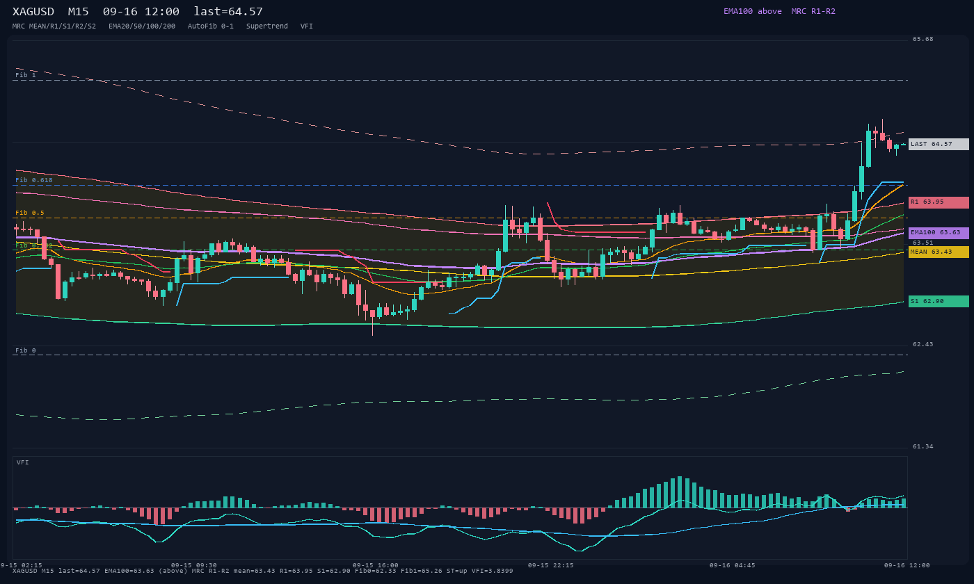Click the 09-15 22:15 time axis label
974x584 pixels.
(551, 565)
